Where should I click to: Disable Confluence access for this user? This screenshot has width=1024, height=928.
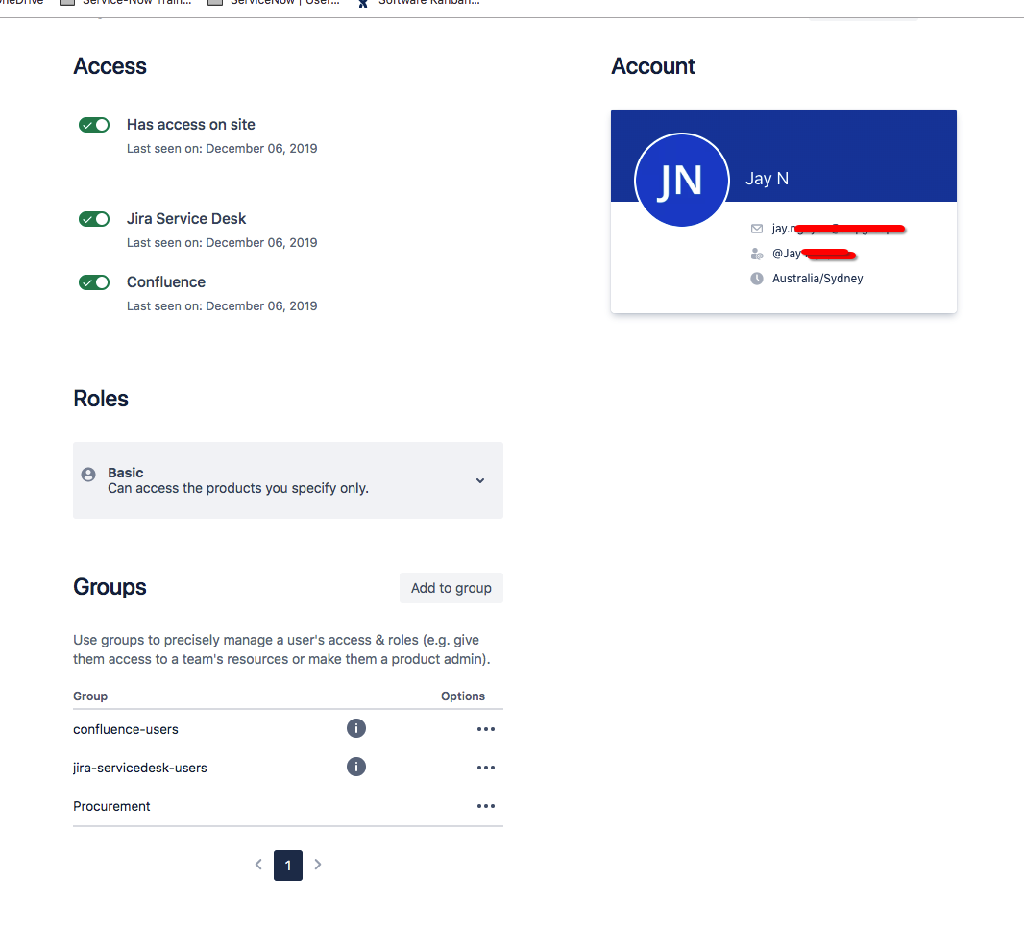tap(93, 281)
